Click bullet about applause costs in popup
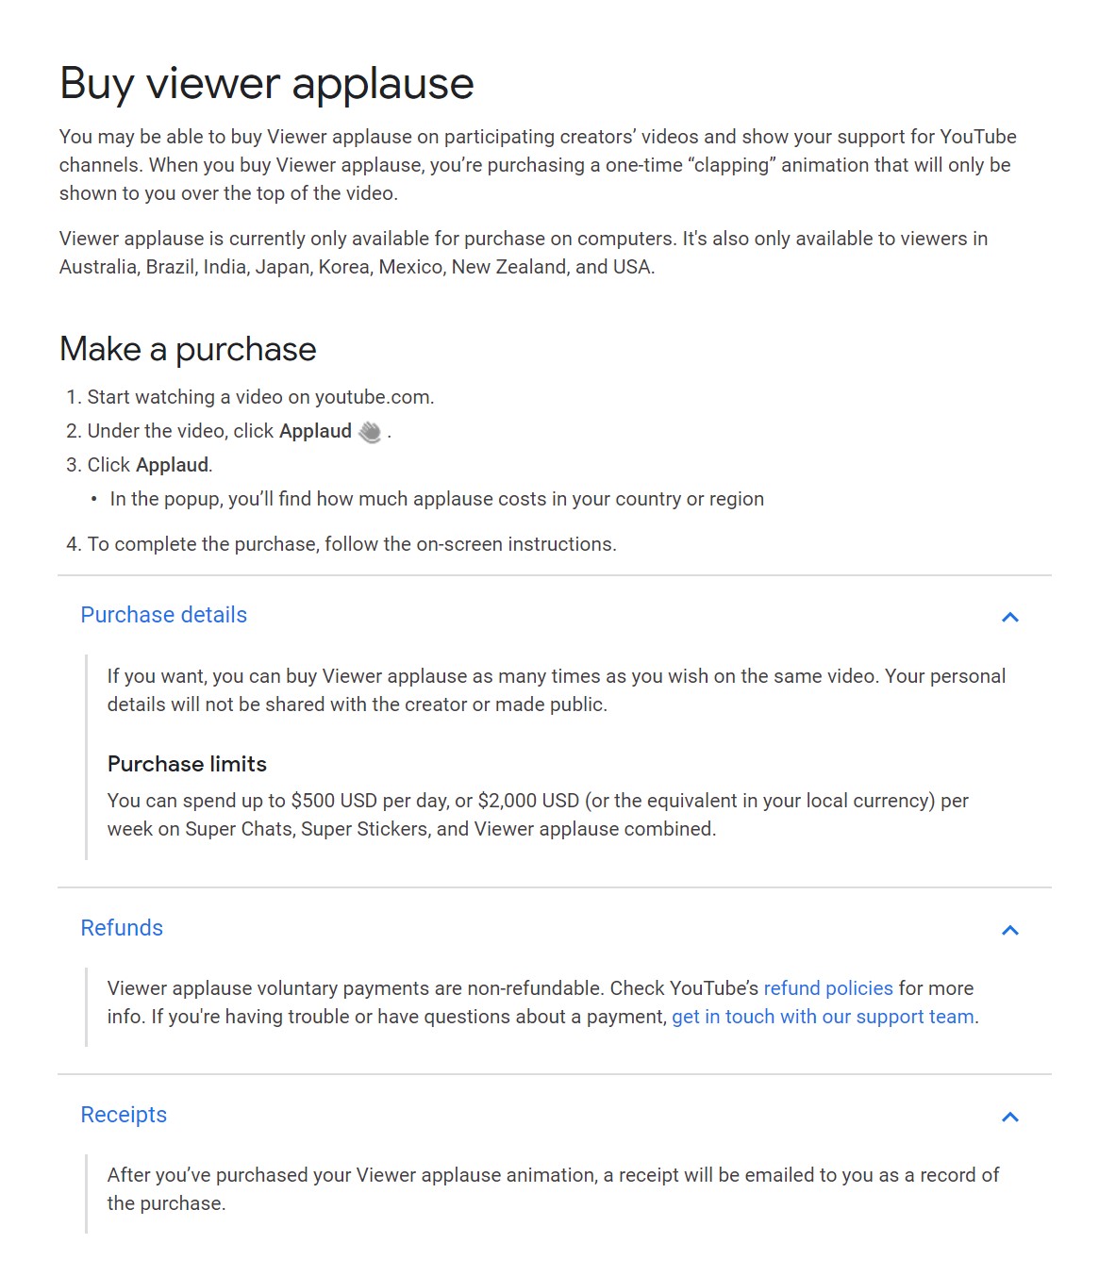Screen dimensions: 1099x1276 coord(437,499)
